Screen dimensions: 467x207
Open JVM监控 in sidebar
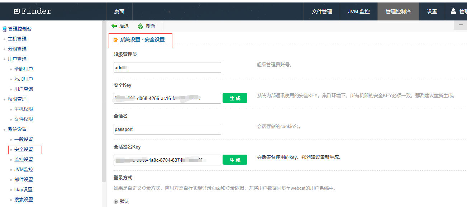(24, 169)
